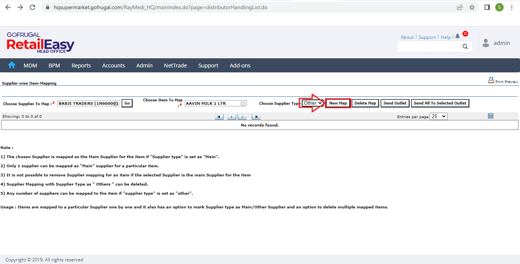Image resolution: width=520 pixels, height=264 pixels.
Task: Click the item field AAVIN MILK 1 LTR
Action: (x=216, y=103)
